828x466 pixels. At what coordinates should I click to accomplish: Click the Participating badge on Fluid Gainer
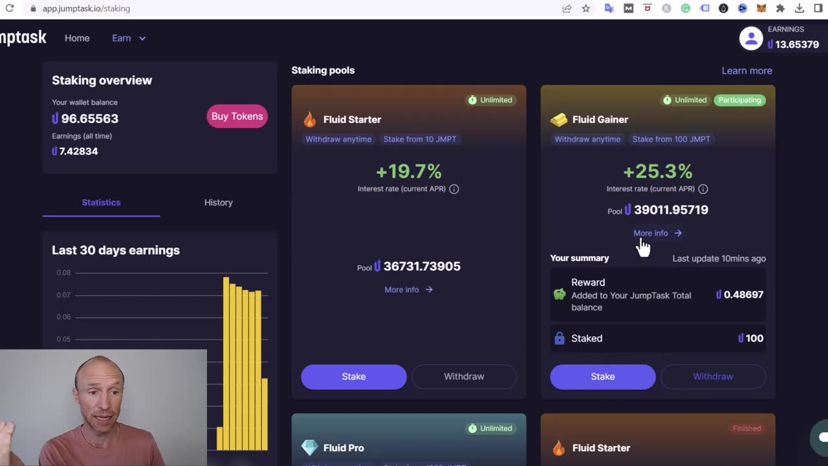coord(739,100)
